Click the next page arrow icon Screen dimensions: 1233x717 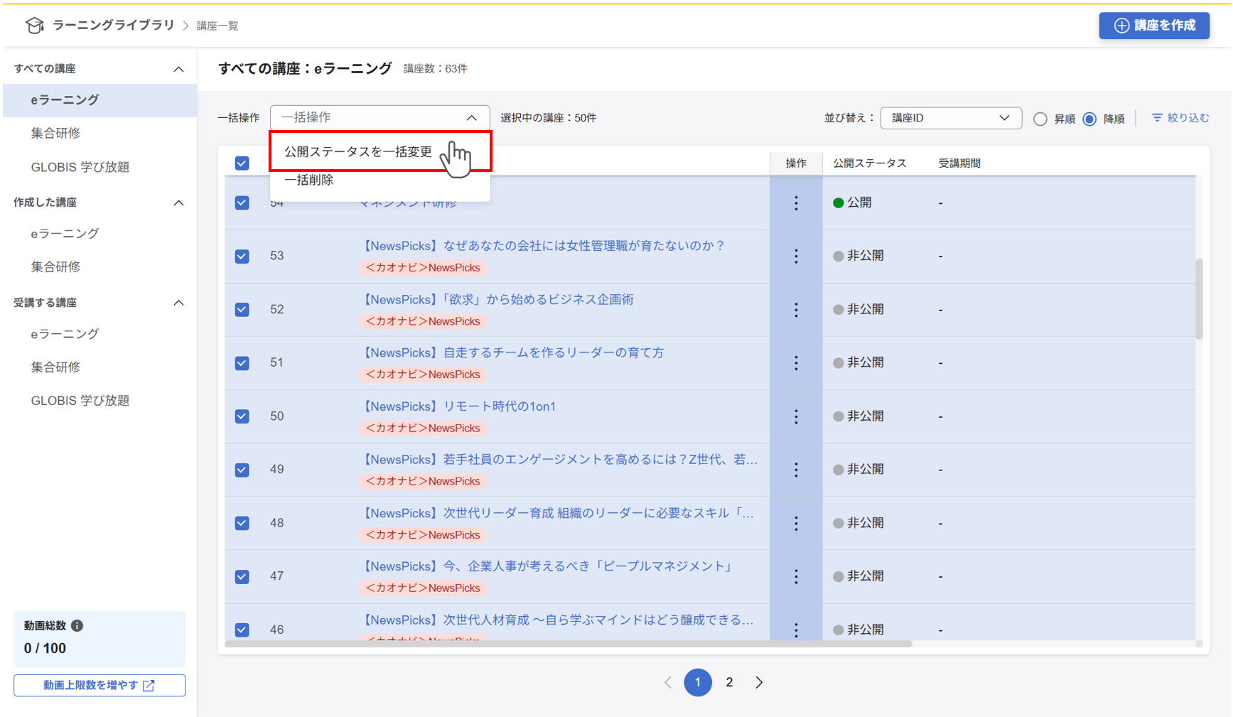pos(759,682)
